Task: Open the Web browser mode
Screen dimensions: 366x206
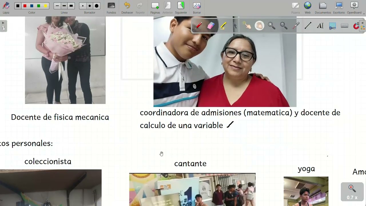Action: click(308, 7)
